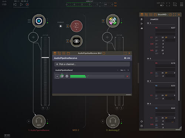
Task: Rename channel labeled 1: AudioPipelineReceive
Action: point(39,130)
